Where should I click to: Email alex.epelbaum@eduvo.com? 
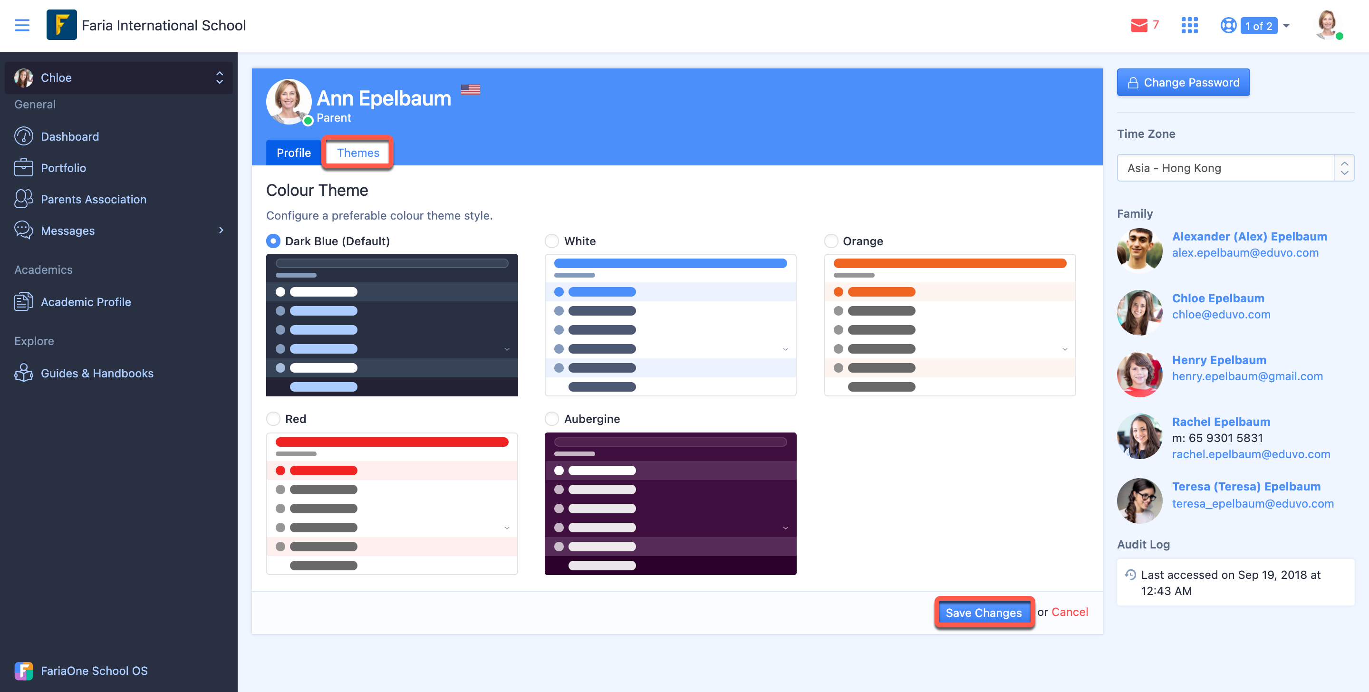click(1245, 252)
